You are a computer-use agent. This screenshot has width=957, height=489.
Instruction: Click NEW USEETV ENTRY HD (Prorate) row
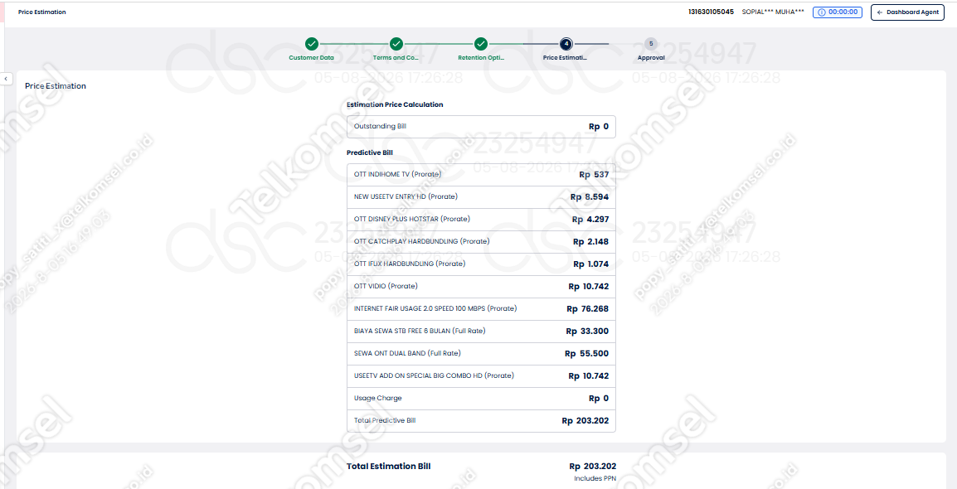pos(481,197)
